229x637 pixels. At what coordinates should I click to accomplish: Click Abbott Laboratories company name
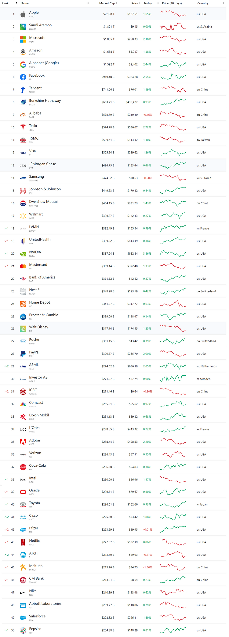pyautogui.click(x=45, y=604)
